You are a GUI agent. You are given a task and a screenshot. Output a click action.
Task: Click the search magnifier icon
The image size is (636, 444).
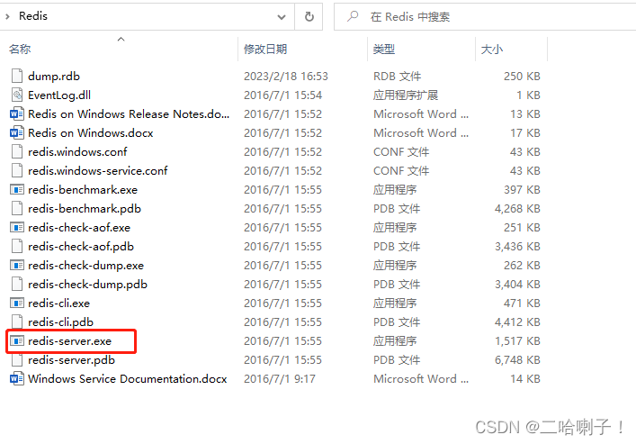(353, 16)
